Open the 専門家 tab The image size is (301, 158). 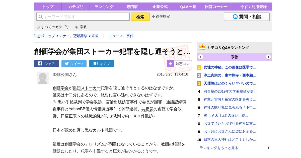coord(132,7)
